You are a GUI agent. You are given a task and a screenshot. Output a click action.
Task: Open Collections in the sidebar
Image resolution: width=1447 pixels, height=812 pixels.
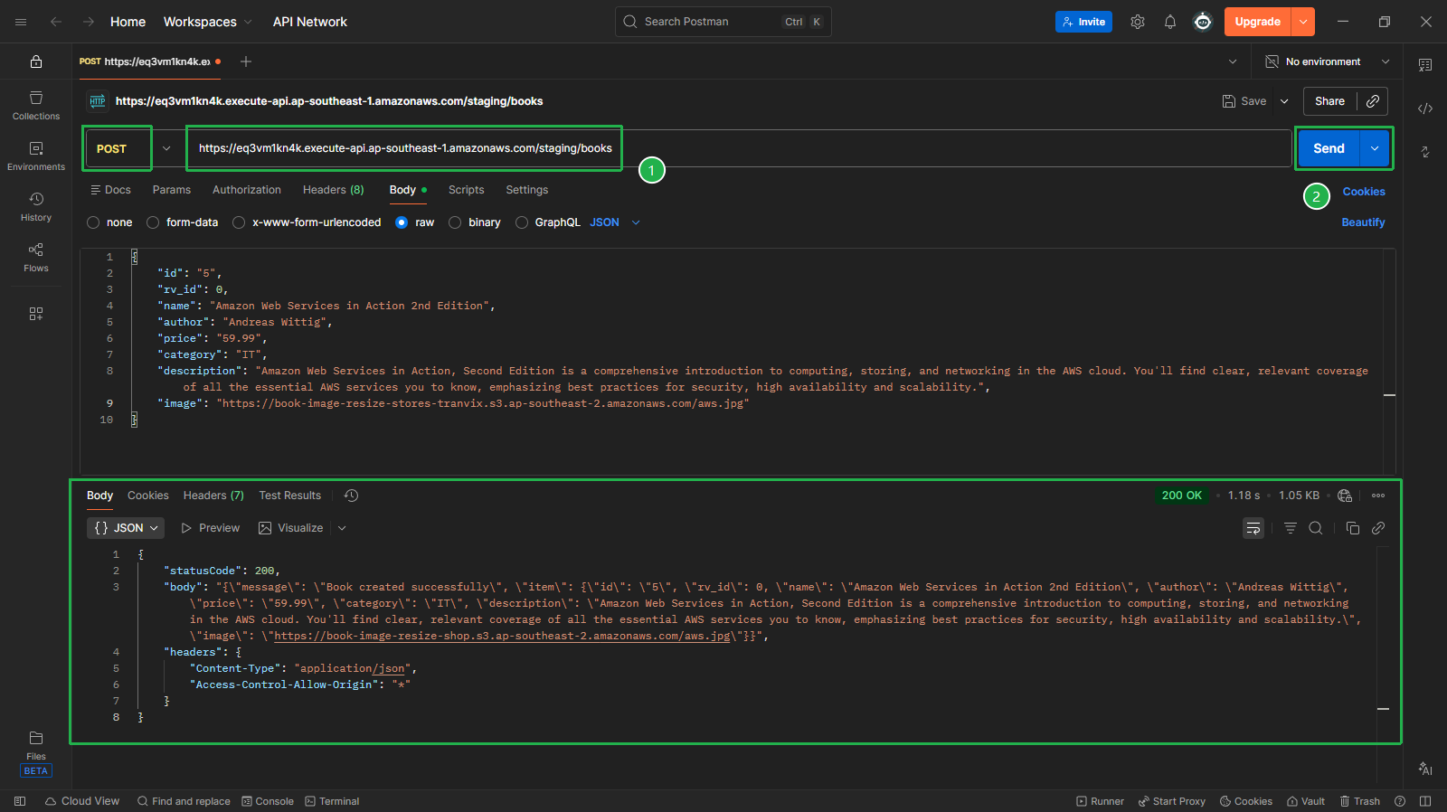click(x=36, y=106)
